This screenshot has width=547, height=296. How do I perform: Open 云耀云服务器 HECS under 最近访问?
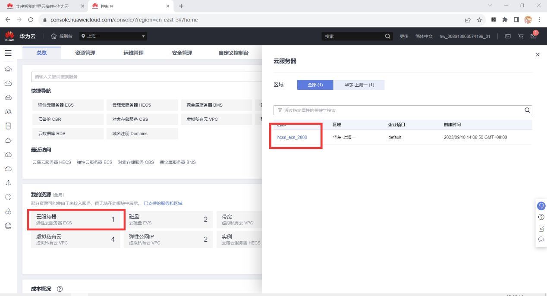pyautogui.click(x=51, y=162)
